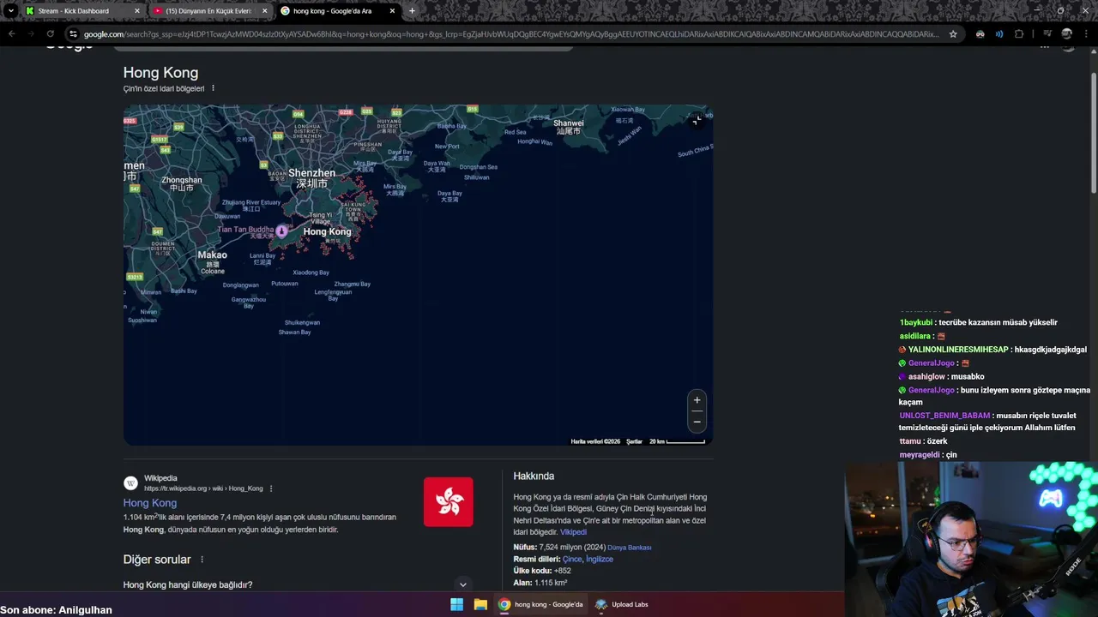Open Upload Labs from taskbar
Image resolution: width=1098 pixels, height=617 pixels.
[x=622, y=604]
